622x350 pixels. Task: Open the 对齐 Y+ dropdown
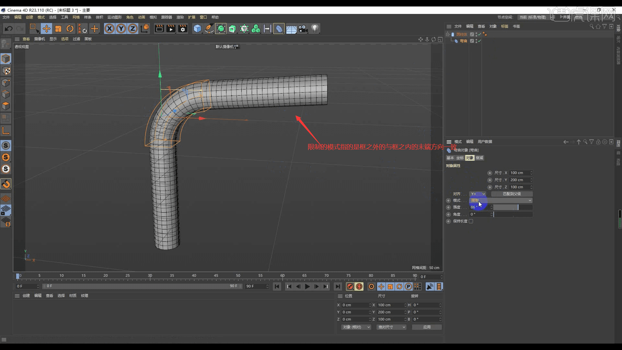pos(478,194)
